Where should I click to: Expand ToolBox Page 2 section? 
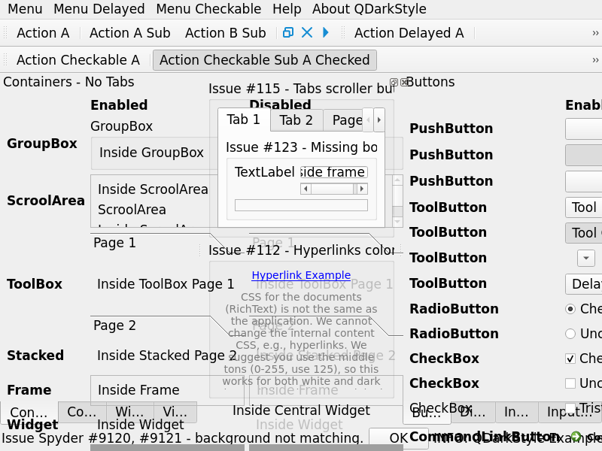(114, 325)
